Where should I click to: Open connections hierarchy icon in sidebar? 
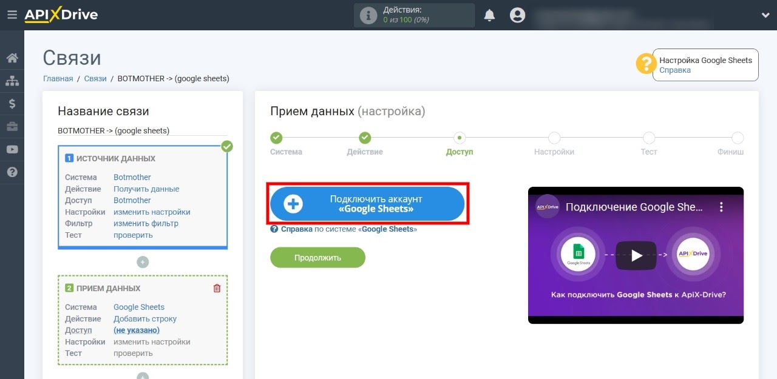[x=12, y=81]
